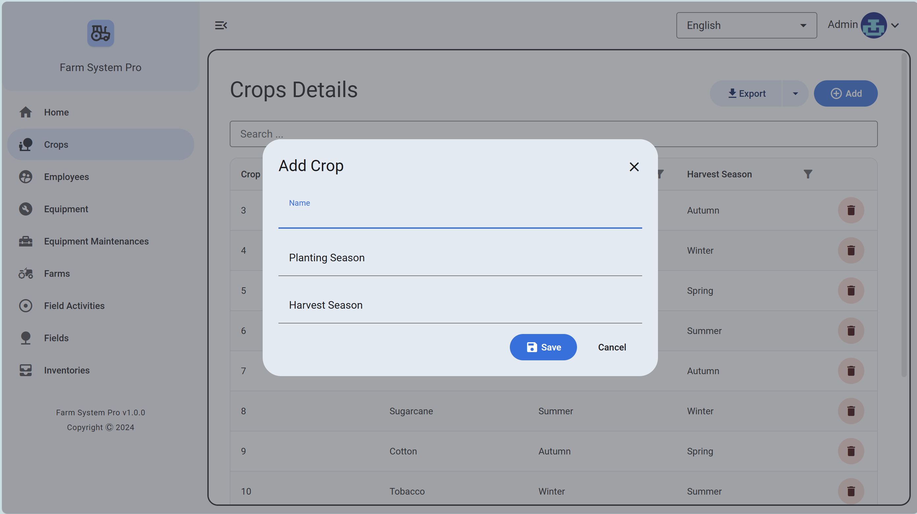Click the Equipment wrench icon in sidebar
Viewport: 917px width, 514px height.
pyautogui.click(x=26, y=209)
